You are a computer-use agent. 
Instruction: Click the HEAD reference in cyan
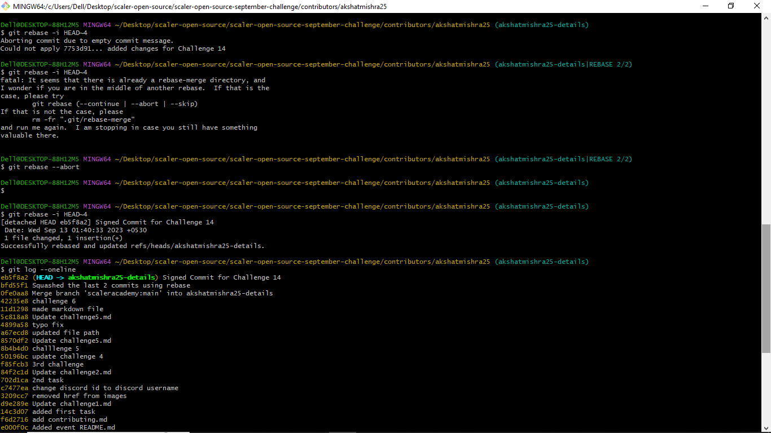[46, 277]
